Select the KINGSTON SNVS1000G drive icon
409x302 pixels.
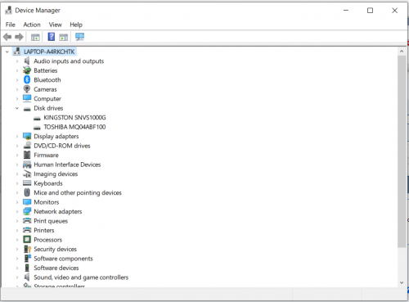[x=37, y=118]
